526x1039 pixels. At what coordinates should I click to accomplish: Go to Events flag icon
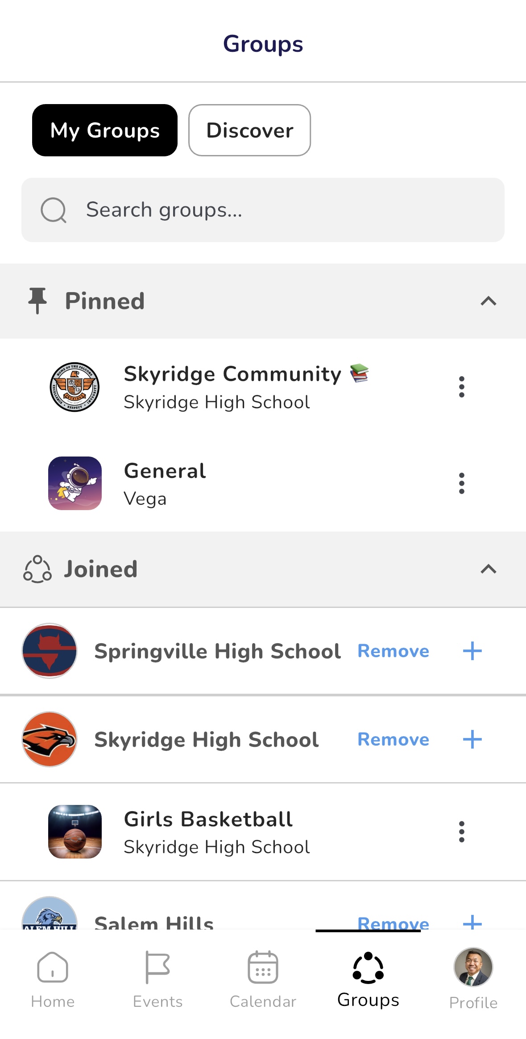[157, 967]
